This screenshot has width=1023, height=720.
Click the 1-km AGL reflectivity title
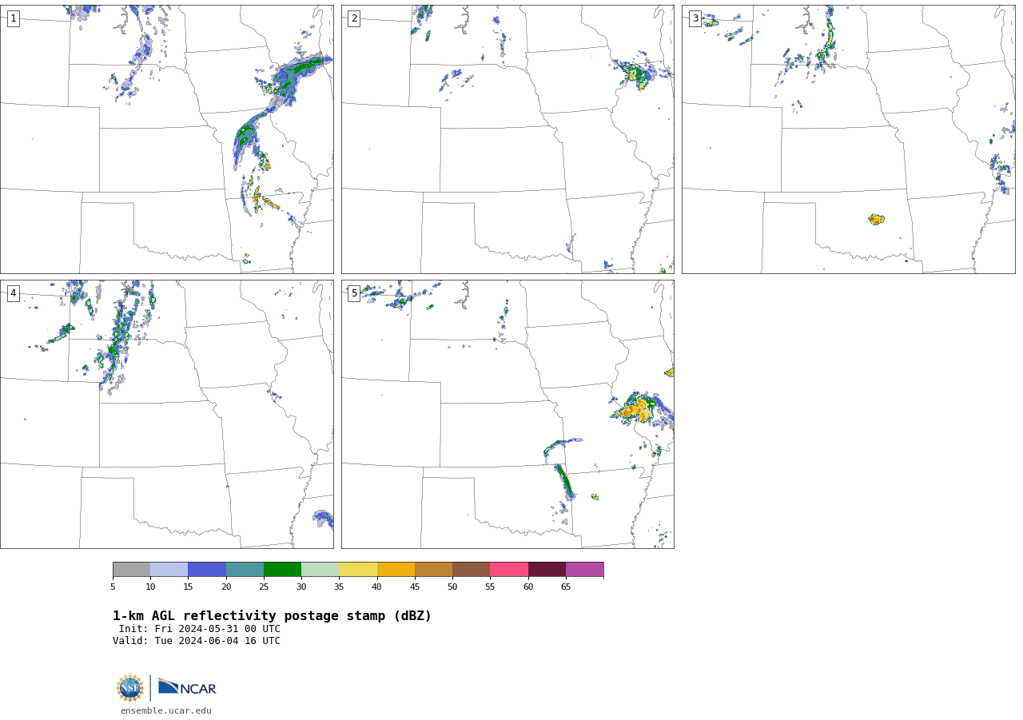click(x=272, y=616)
